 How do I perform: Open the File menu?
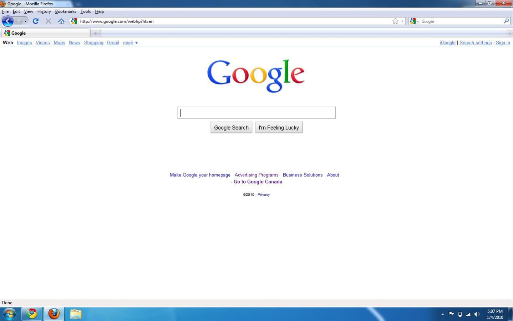(x=5, y=11)
